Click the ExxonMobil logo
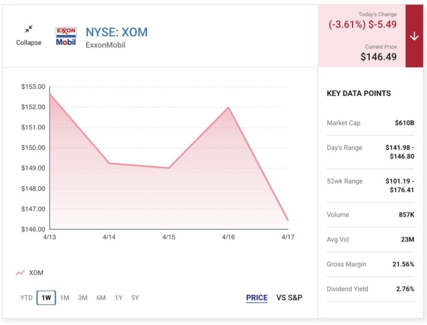This screenshot has width=427, height=325. pos(66,36)
